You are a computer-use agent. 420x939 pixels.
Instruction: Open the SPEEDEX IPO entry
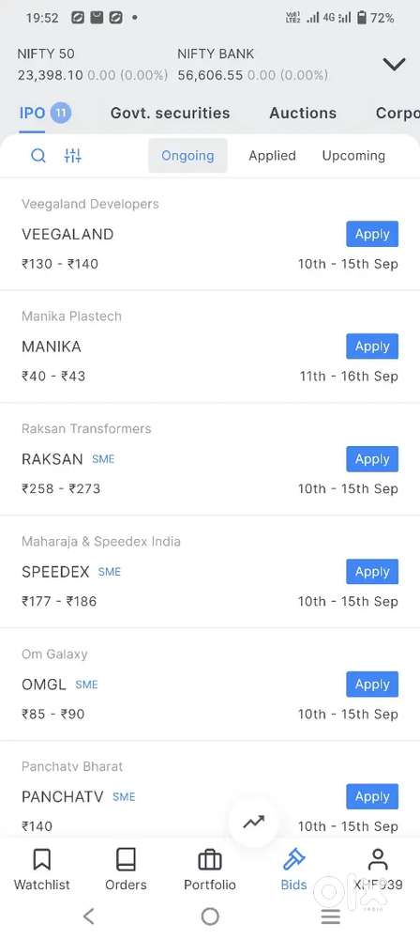tap(210, 572)
